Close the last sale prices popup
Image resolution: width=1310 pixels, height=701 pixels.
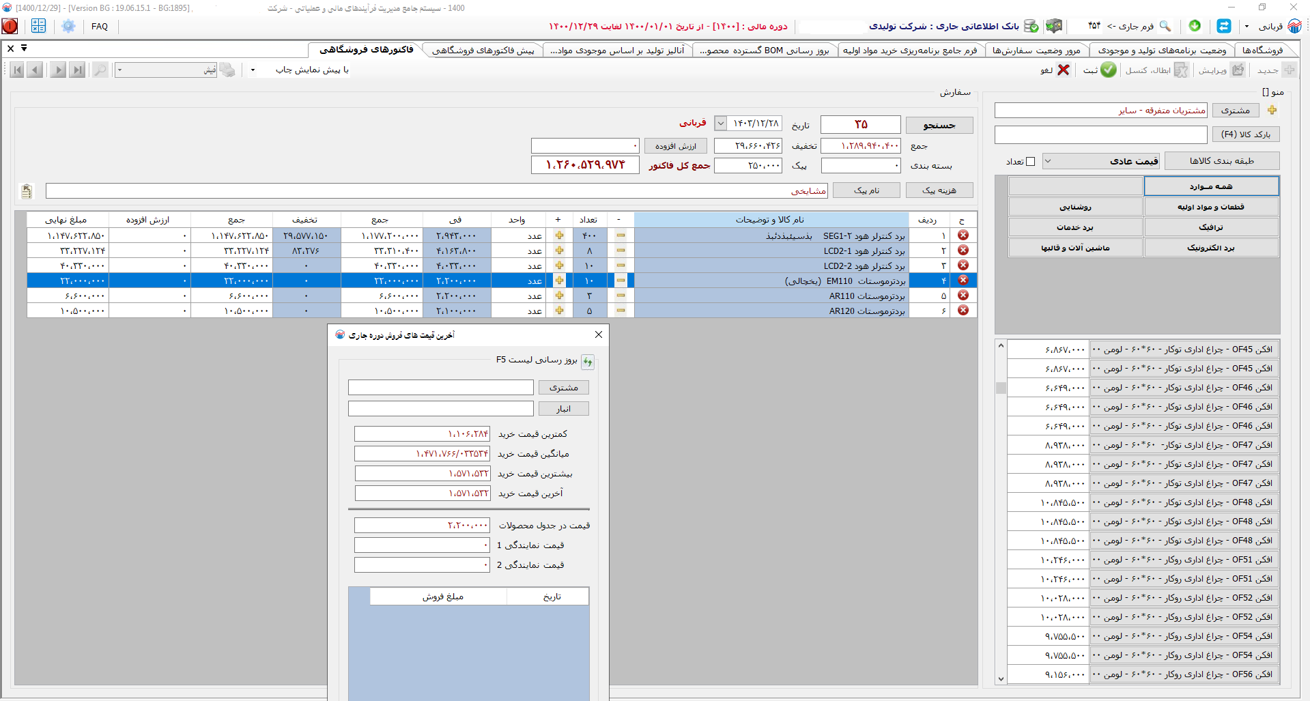(599, 334)
